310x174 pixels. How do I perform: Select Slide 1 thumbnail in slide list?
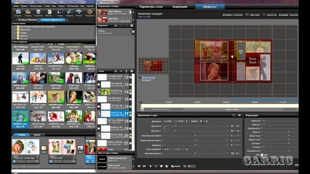click(26, 147)
